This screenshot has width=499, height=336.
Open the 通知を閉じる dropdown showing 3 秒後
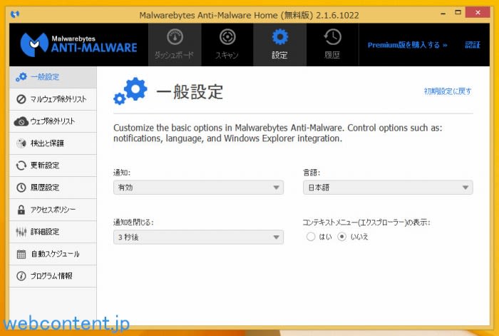pos(198,237)
